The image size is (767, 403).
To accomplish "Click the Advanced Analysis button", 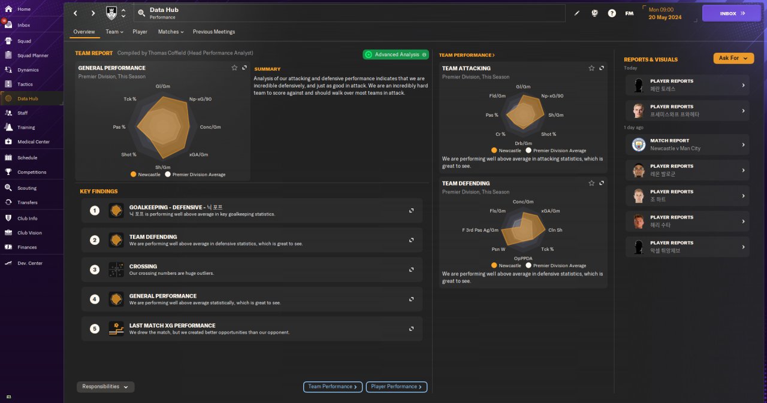I will click(x=395, y=54).
